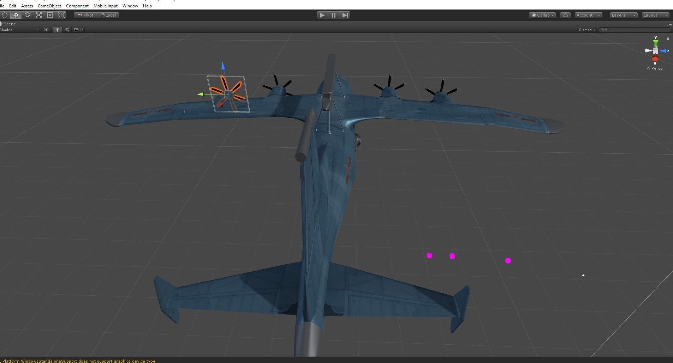Image resolution: width=673 pixels, height=363 pixels.
Task: Select the combined Transform tool
Action: tap(61, 15)
